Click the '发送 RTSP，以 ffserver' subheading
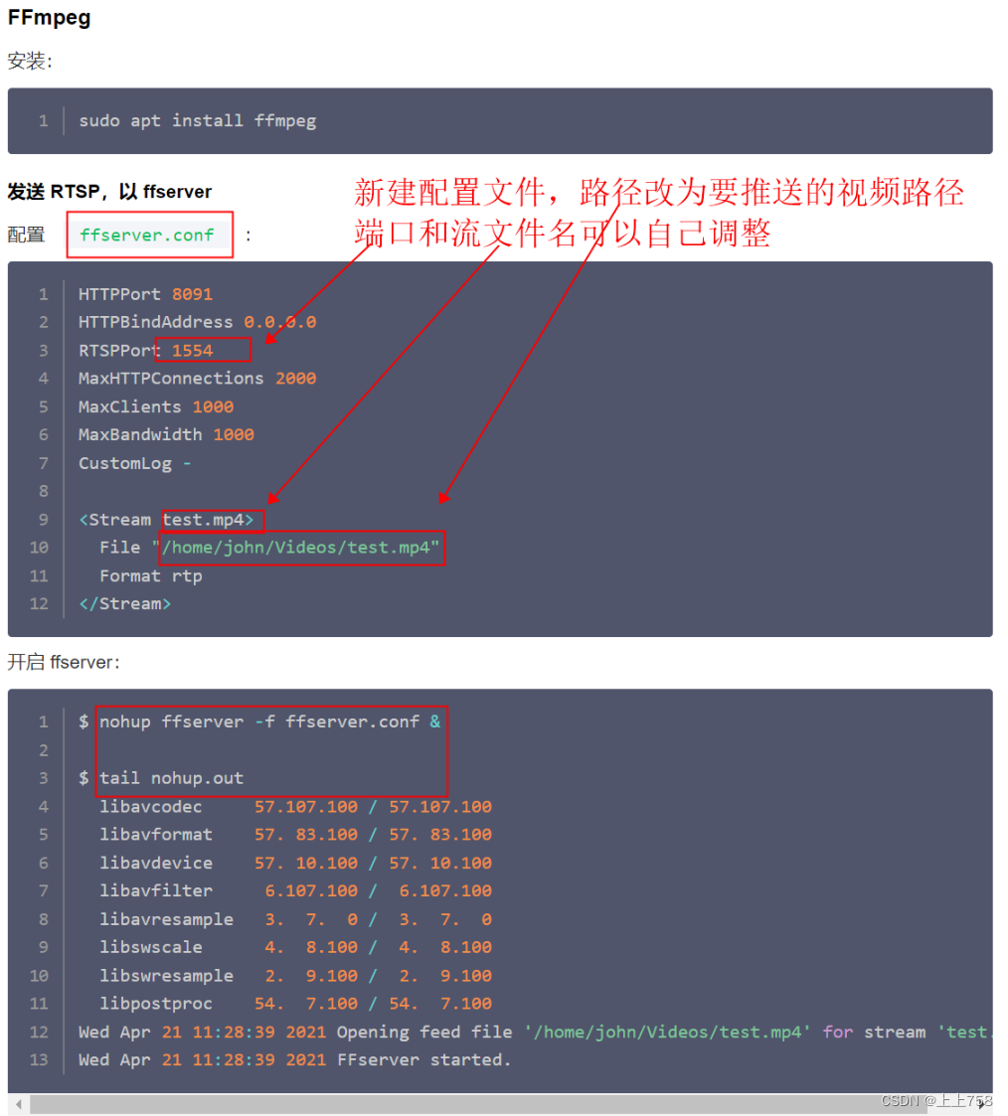Screen dimensions: 1008x1116 pos(109,192)
